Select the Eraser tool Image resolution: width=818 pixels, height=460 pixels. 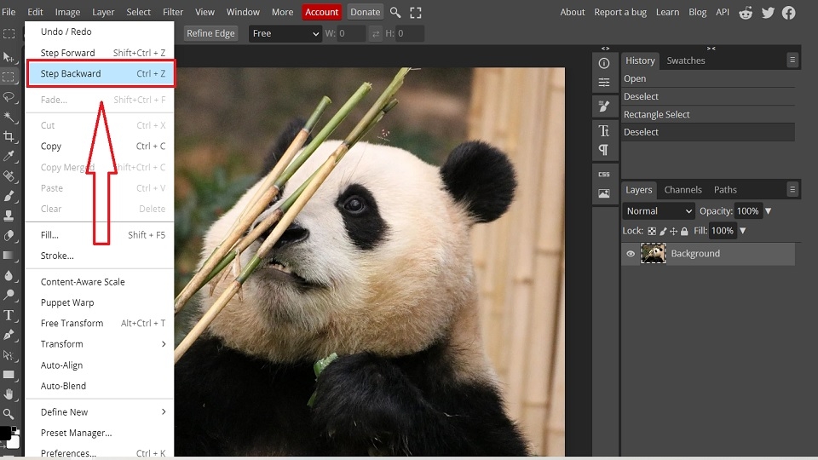click(9, 236)
